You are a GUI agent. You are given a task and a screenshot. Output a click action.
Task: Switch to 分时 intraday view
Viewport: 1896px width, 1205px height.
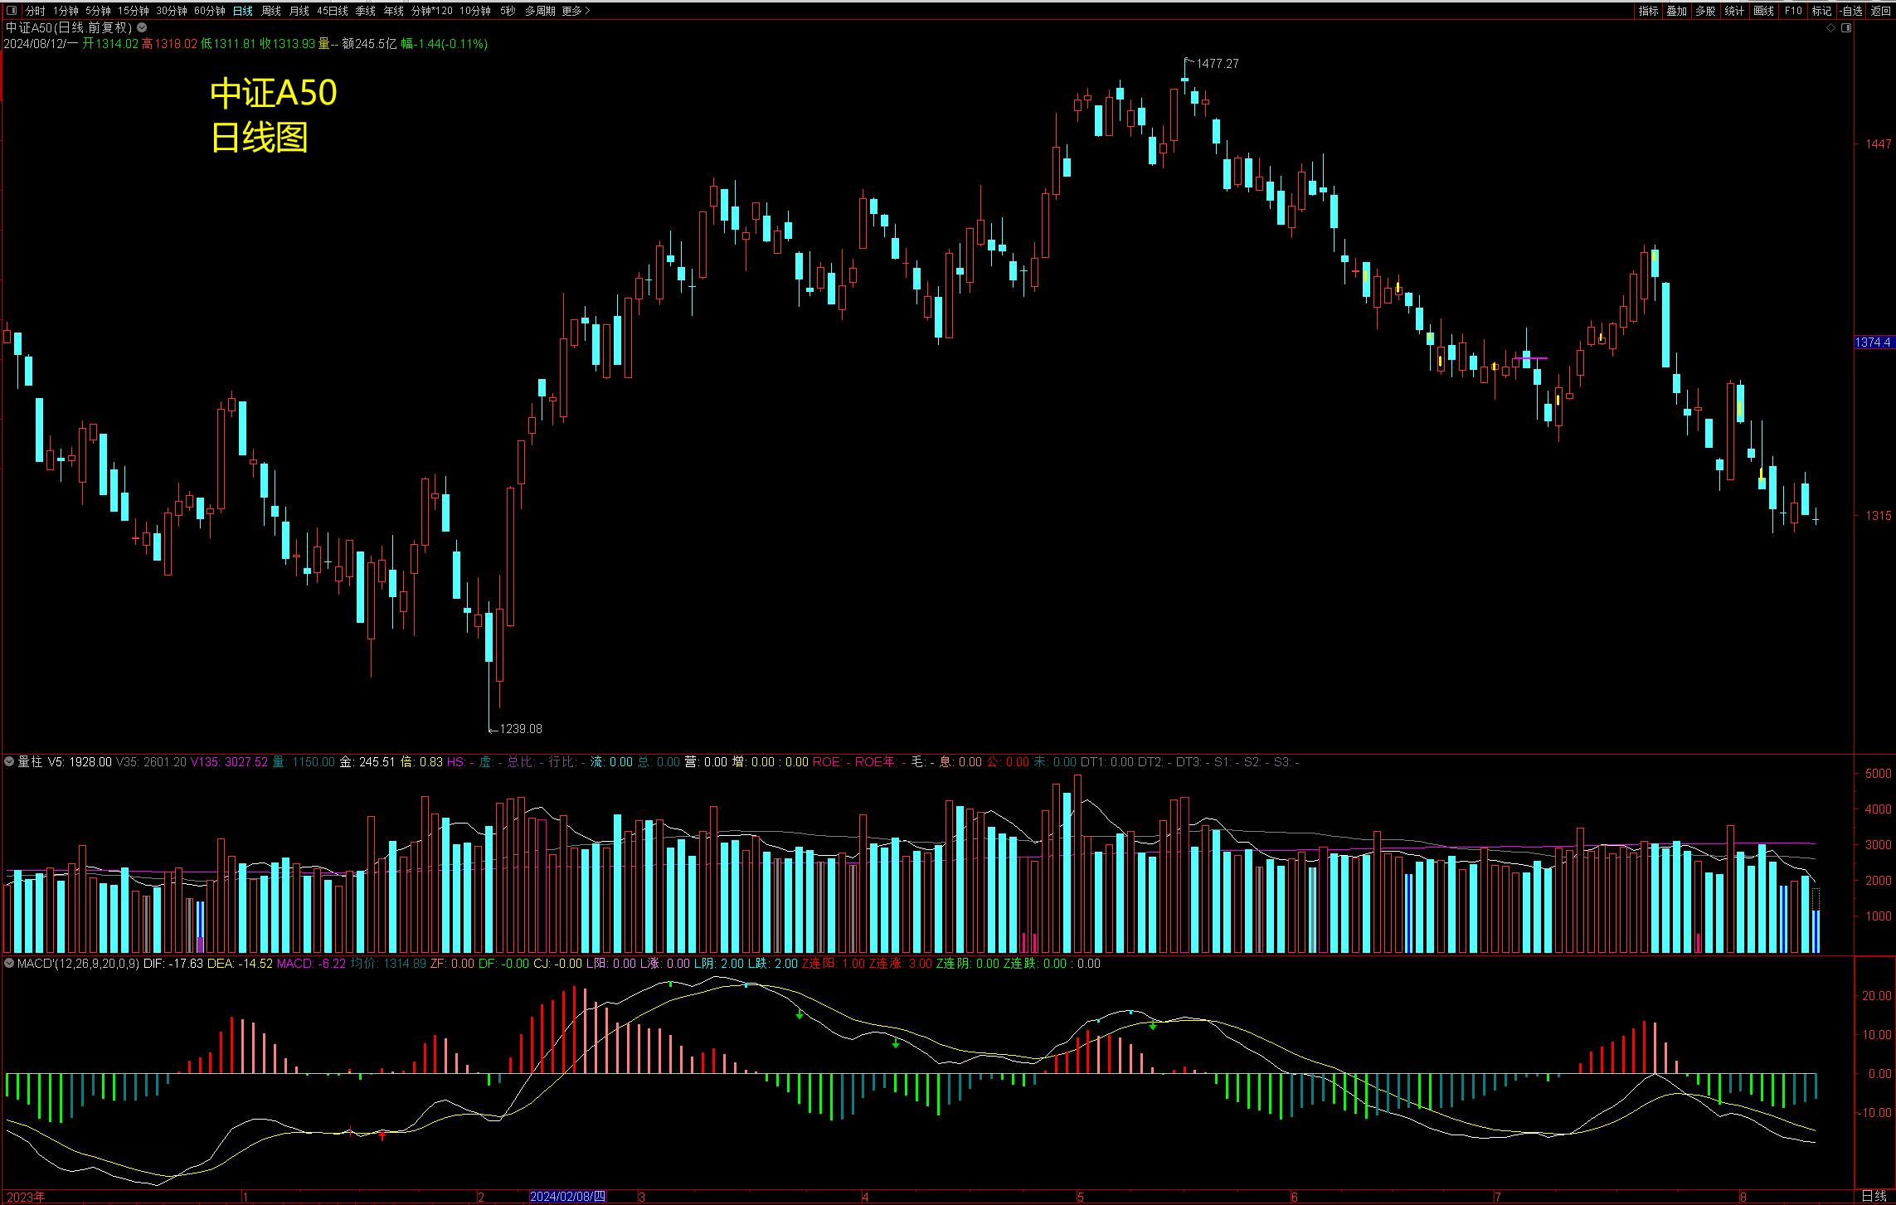(35, 11)
